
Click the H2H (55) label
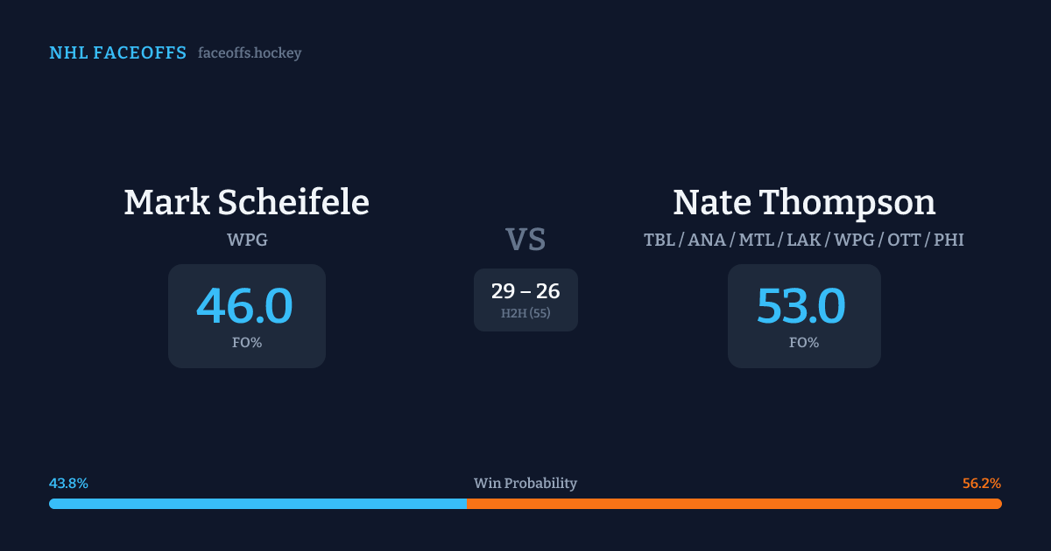(x=525, y=313)
